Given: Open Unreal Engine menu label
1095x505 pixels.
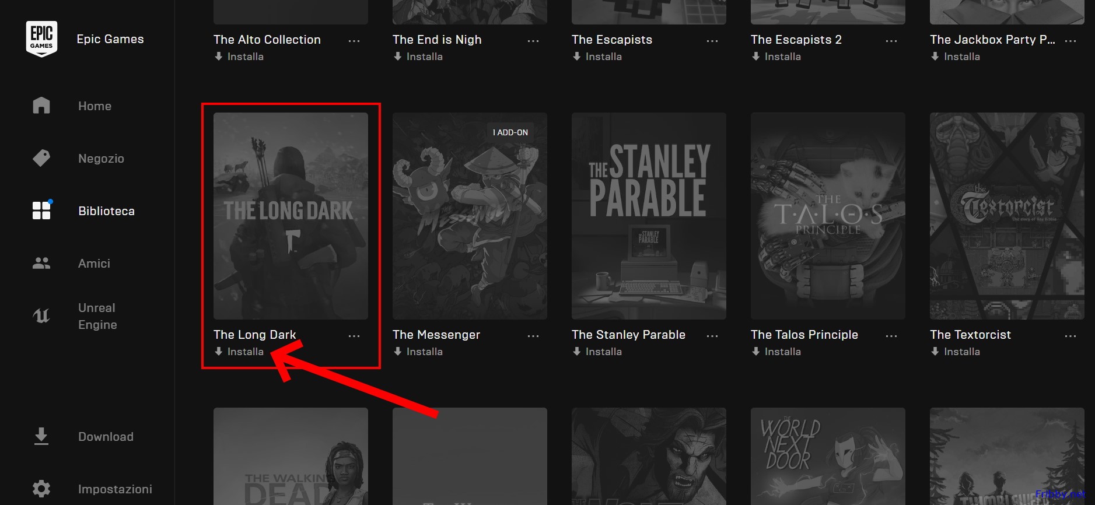Looking at the screenshot, I should point(98,316).
